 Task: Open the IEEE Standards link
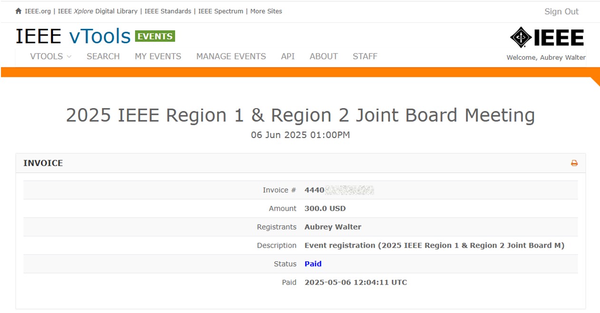tap(168, 11)
